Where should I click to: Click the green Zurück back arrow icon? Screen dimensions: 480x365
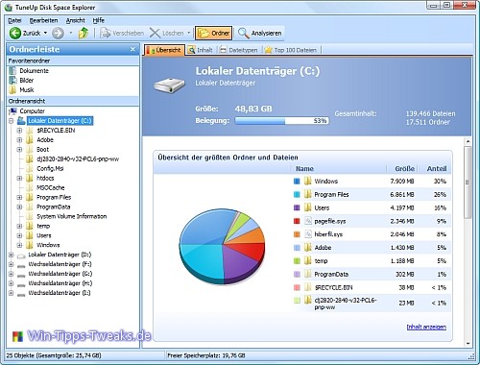pyautogui.click(x=14, y=33)
